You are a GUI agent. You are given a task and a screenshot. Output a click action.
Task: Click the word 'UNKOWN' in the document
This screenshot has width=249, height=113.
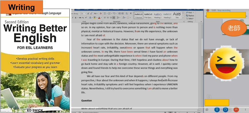172,84
